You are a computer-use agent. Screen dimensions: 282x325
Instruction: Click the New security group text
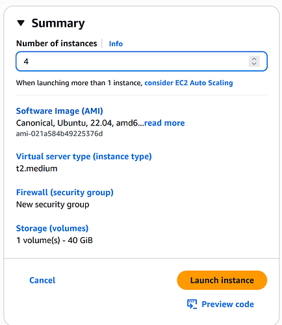[53, 205]
